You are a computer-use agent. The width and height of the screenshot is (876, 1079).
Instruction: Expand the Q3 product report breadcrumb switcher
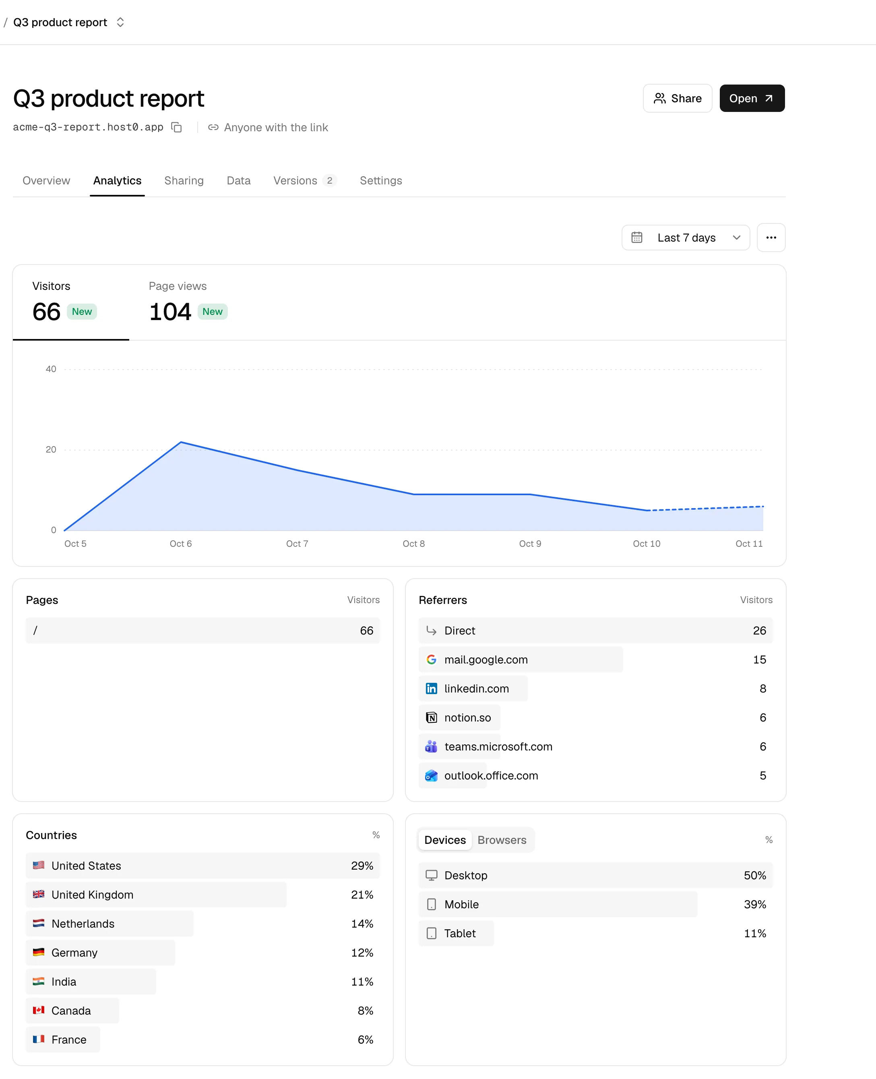[120, 22]
